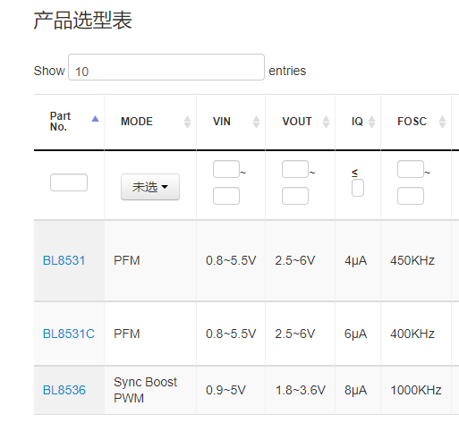Focus the IQ ≤ filter field
The height and width of the screenshot is (423, 459).
[358, 188]
